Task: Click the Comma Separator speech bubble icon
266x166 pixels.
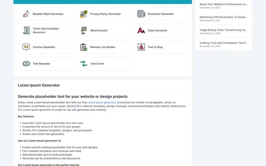Action: click(x=26, y=47)
